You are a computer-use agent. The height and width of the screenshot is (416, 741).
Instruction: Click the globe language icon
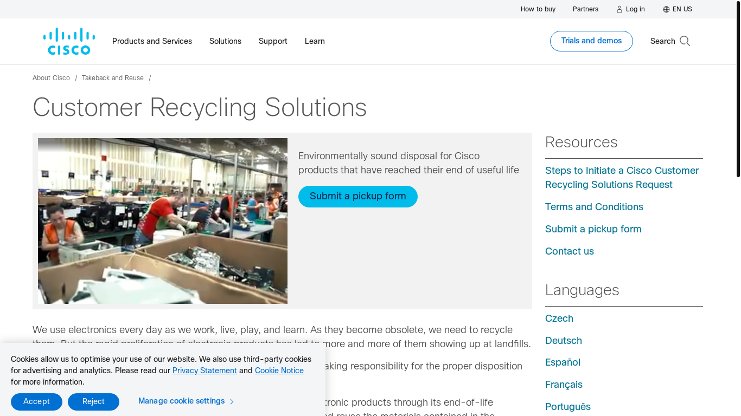point(666,9)
